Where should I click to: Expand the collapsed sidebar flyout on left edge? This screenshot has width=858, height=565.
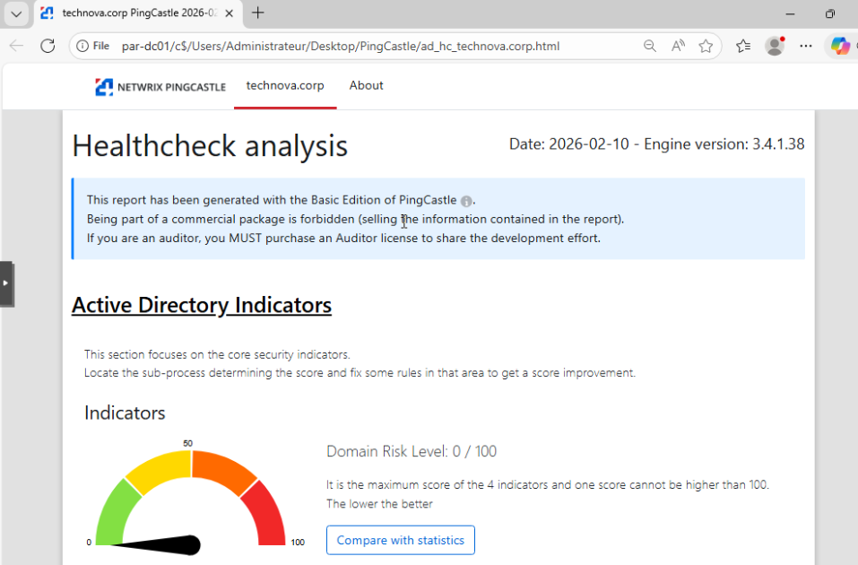[7, 282]
